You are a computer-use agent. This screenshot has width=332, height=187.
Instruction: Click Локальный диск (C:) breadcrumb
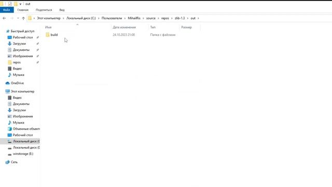(81, 18)
